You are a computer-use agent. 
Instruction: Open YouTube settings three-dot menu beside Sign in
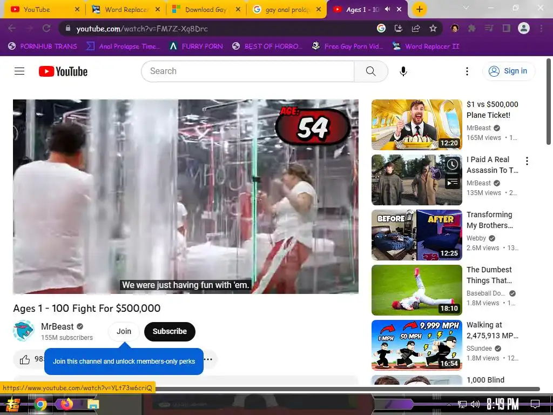point(467,71)
